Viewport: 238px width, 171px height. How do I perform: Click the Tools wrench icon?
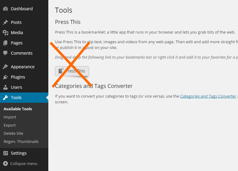(5, 98)
